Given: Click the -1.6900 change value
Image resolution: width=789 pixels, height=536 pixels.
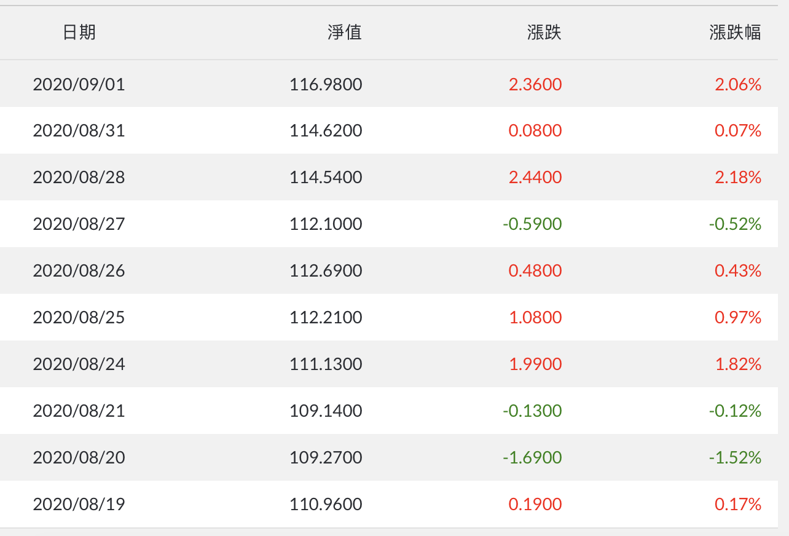Looking at the screenshot, I should point(532,458).
